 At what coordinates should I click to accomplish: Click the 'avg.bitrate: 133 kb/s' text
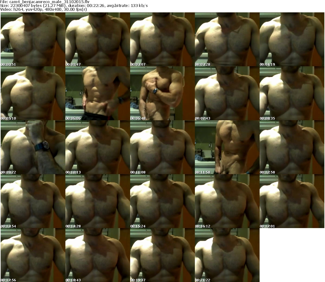pyautogui.click(x=127, y=6)
